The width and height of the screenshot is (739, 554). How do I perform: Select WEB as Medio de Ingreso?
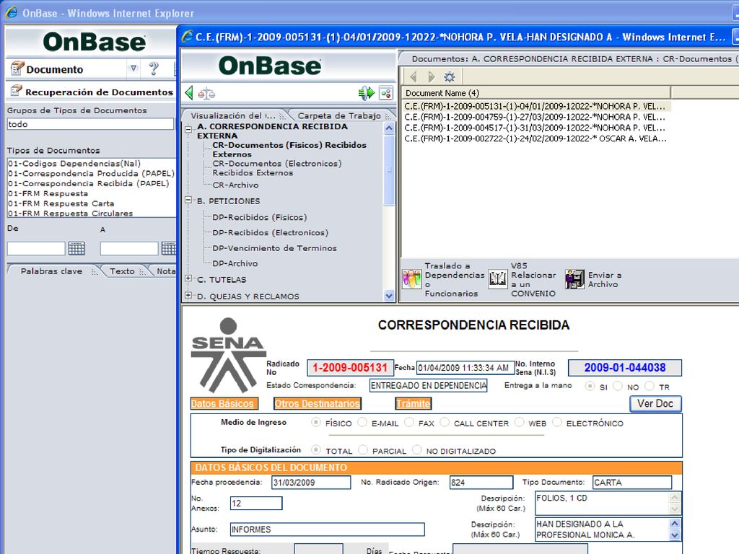pos(520,423)
